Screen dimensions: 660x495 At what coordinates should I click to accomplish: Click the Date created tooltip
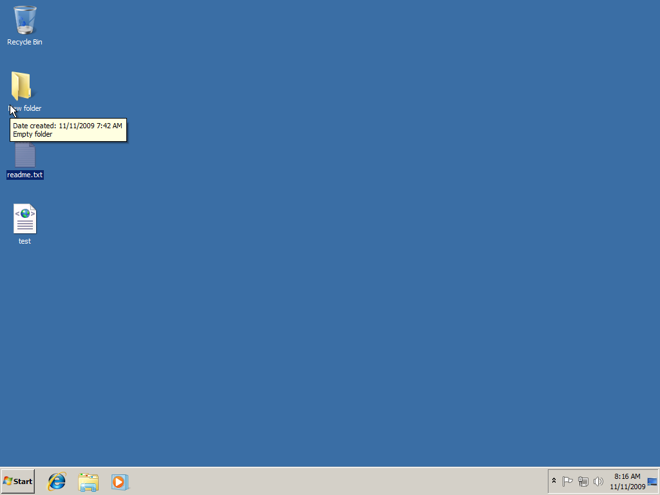point(68,130)
